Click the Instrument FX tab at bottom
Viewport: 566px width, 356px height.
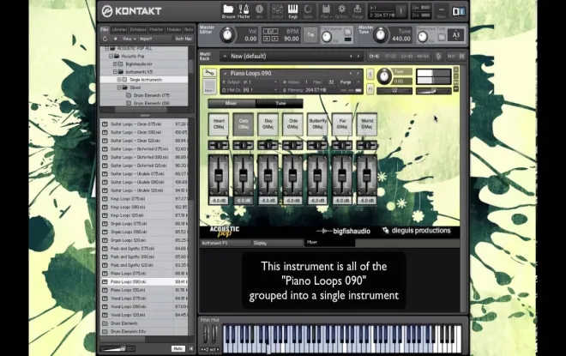(x=226, y=243)
